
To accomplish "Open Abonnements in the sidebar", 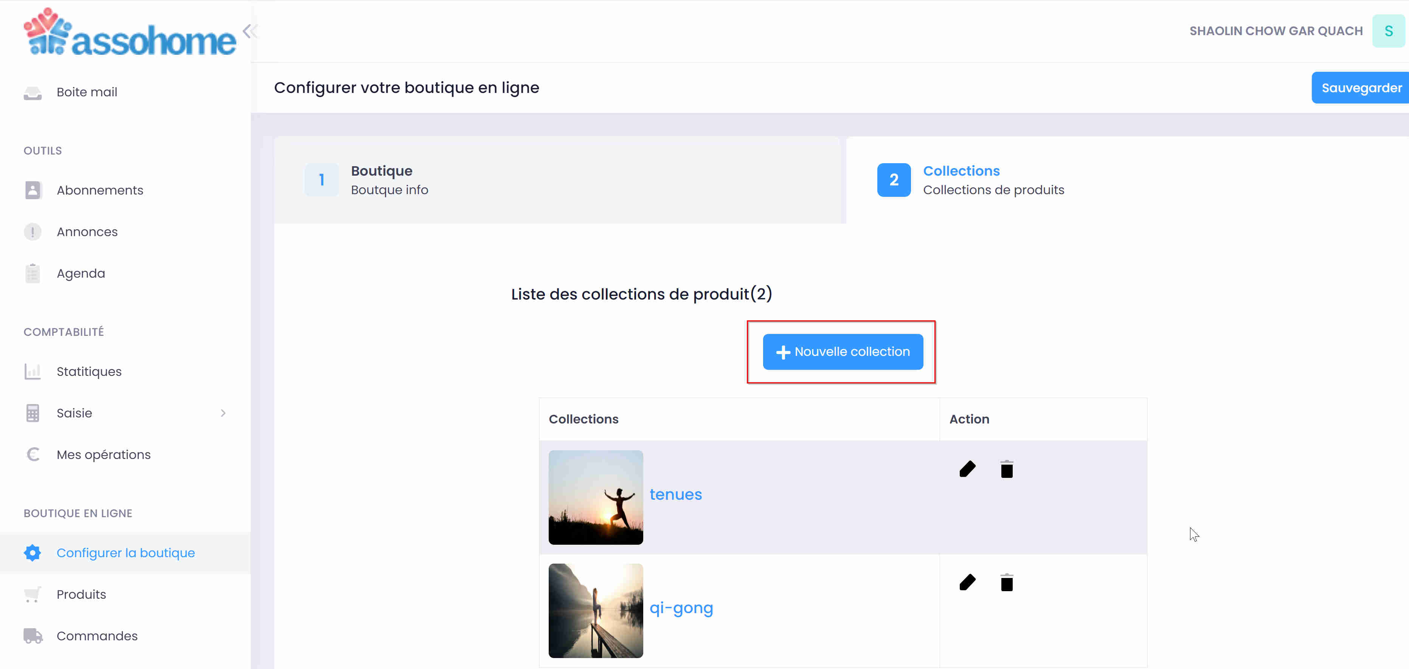I will (100, 190).
